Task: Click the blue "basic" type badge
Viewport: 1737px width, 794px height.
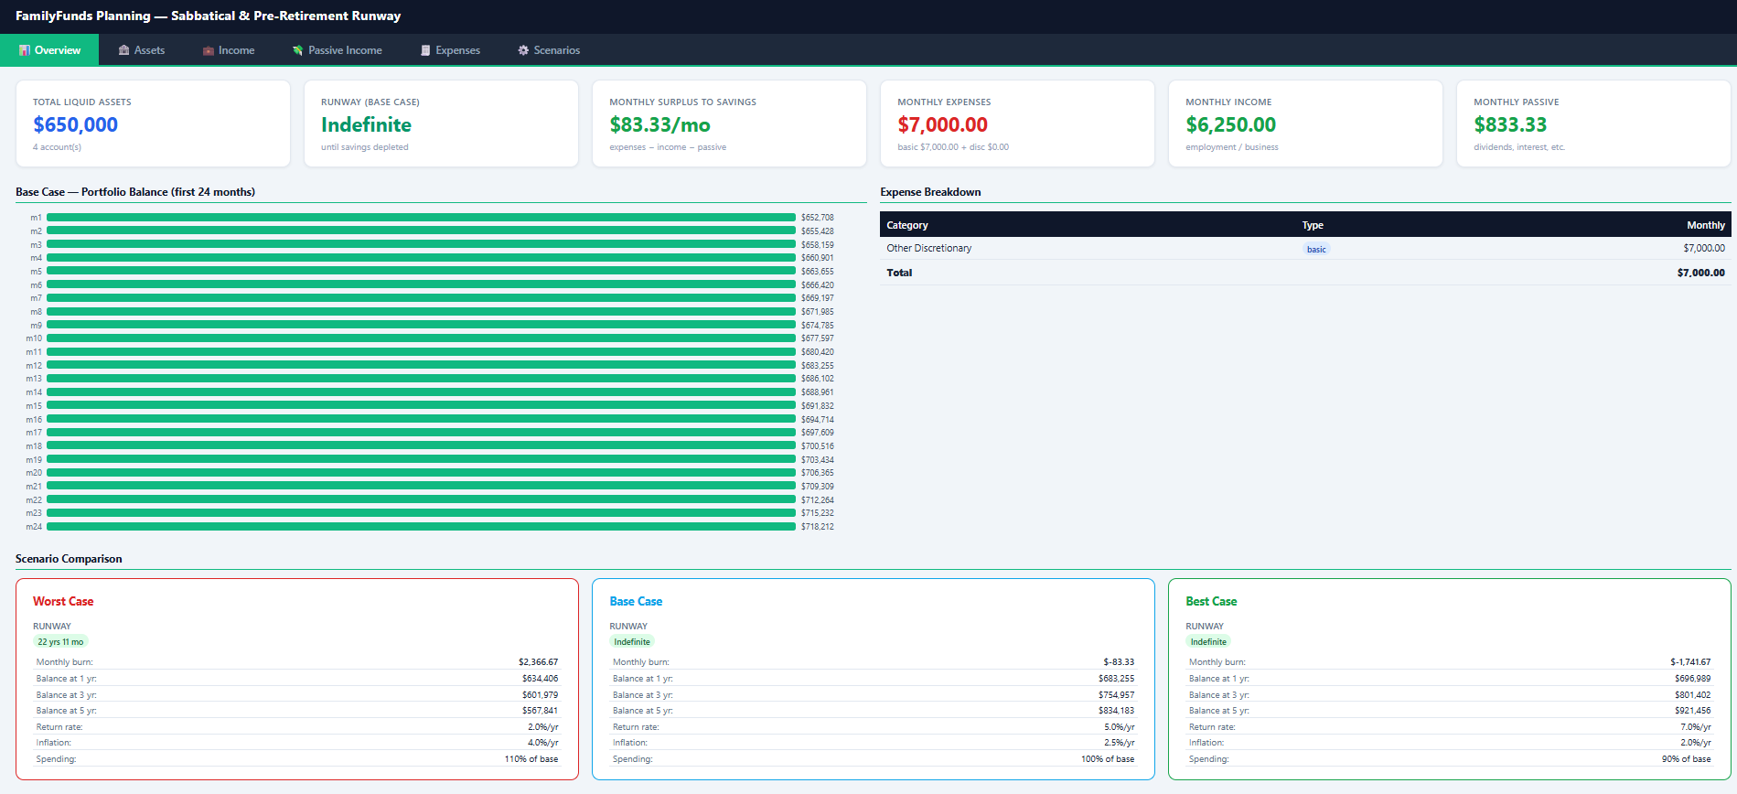Action: coord(1315,249)
